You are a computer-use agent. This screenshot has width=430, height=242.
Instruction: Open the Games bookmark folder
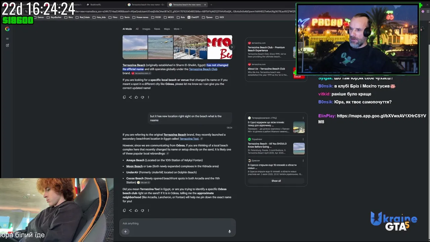pyautogui.click(x=39, y=17)
